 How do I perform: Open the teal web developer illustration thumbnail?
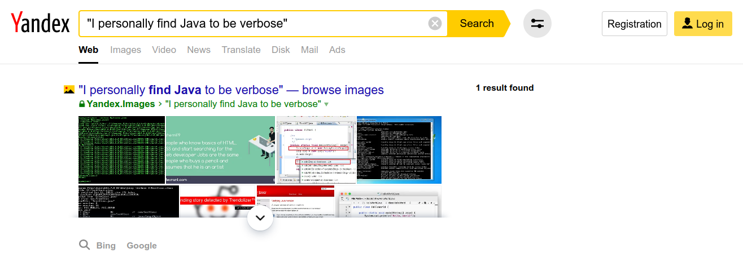coord(220,150)
